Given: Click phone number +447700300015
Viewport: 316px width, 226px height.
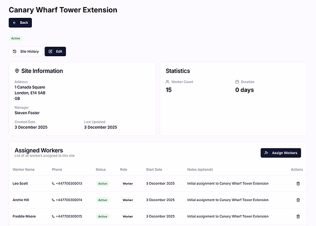Looking at the screenshot, I should coord(69,216).
